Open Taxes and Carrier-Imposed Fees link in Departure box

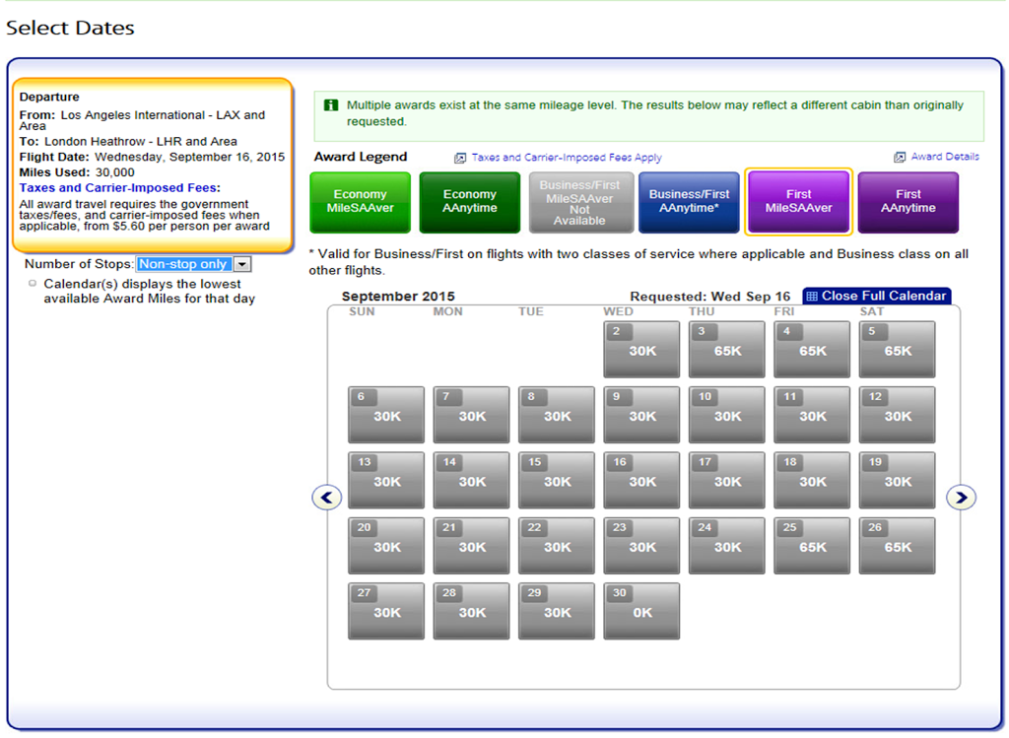tap(118, 188)
